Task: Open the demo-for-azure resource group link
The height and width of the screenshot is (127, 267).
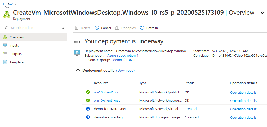Action: tap(125, 60)
